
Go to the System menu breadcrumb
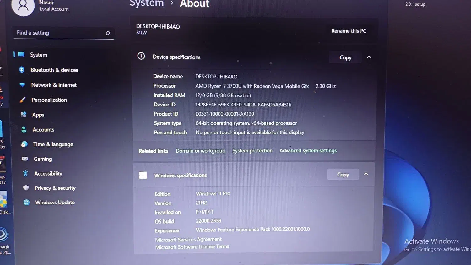click(x=146, y=4)
